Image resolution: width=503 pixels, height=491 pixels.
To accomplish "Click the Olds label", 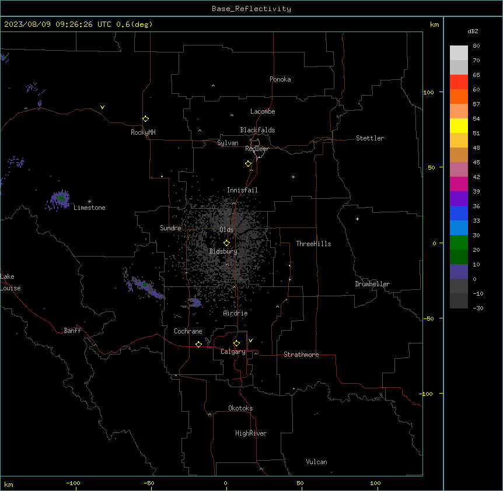I will [x=226, y=230].
